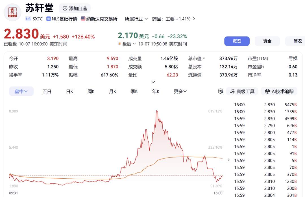The height and width of the screenshot is (197, 305).
Task: Open AI技术追踪 tracking
Action: [x=279, y=91]
